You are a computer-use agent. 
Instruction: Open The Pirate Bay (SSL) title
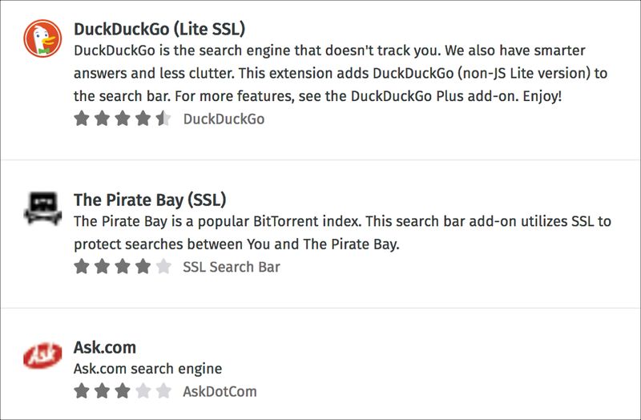pos(150,200)
